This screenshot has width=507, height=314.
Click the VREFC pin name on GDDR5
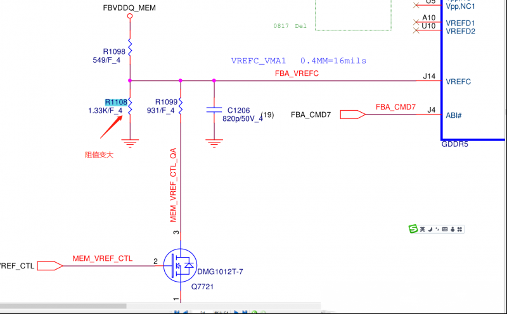[458, 82]
